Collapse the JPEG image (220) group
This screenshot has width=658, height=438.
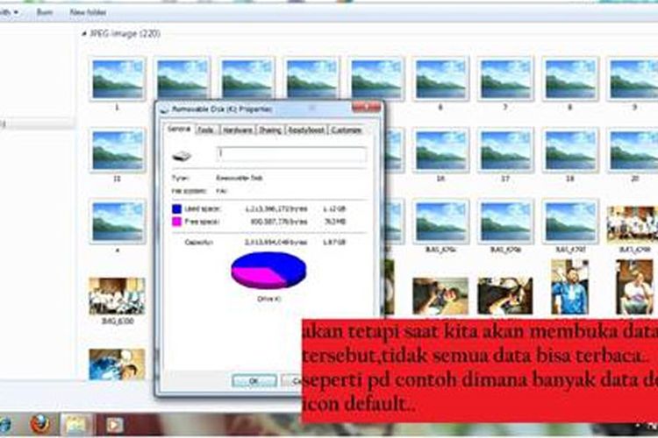pos(83,34)
